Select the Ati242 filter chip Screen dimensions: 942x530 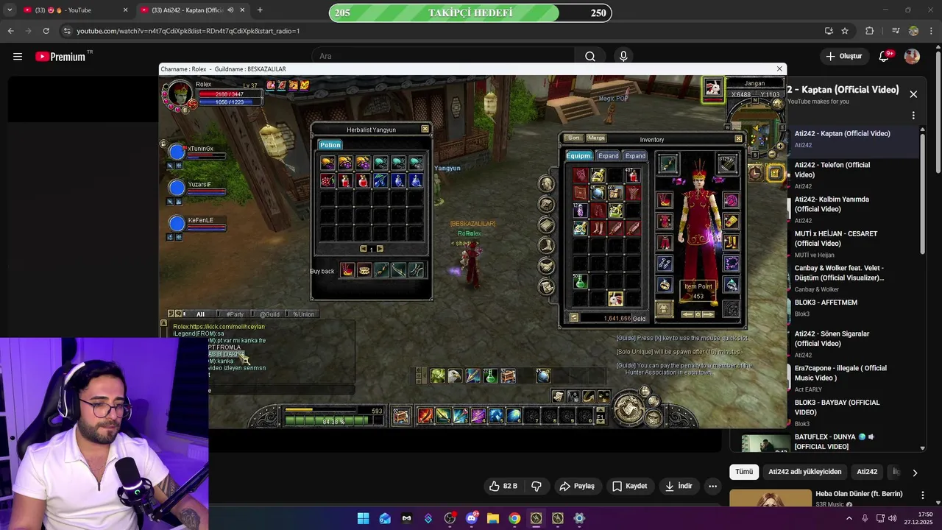pos(867,472)
